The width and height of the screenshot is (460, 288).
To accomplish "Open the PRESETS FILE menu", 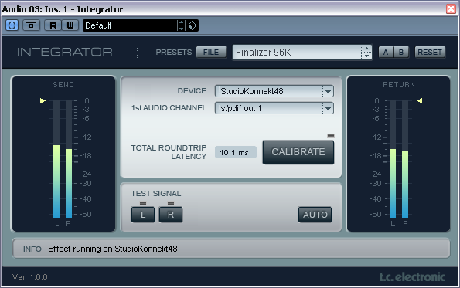I will (x=211, y=53).
